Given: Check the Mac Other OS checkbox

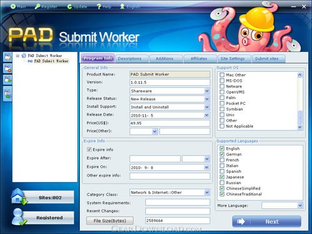Looking at the screenshot, I should coord(222,75).
